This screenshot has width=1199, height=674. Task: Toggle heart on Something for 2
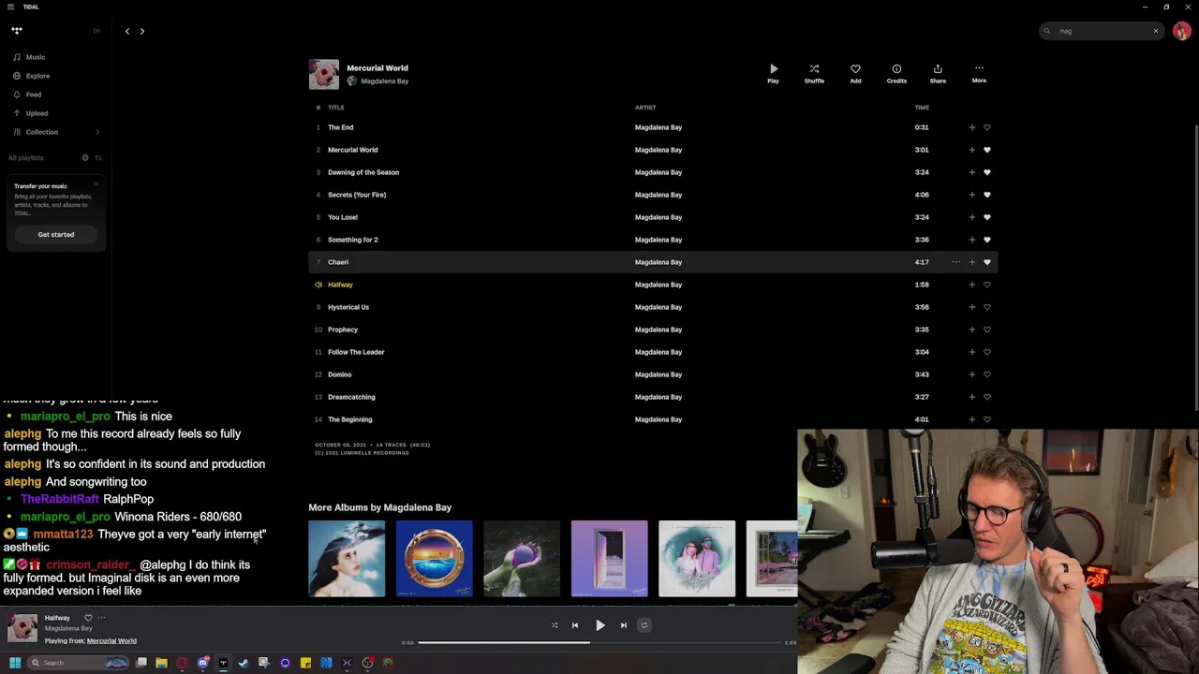point(986,240)
